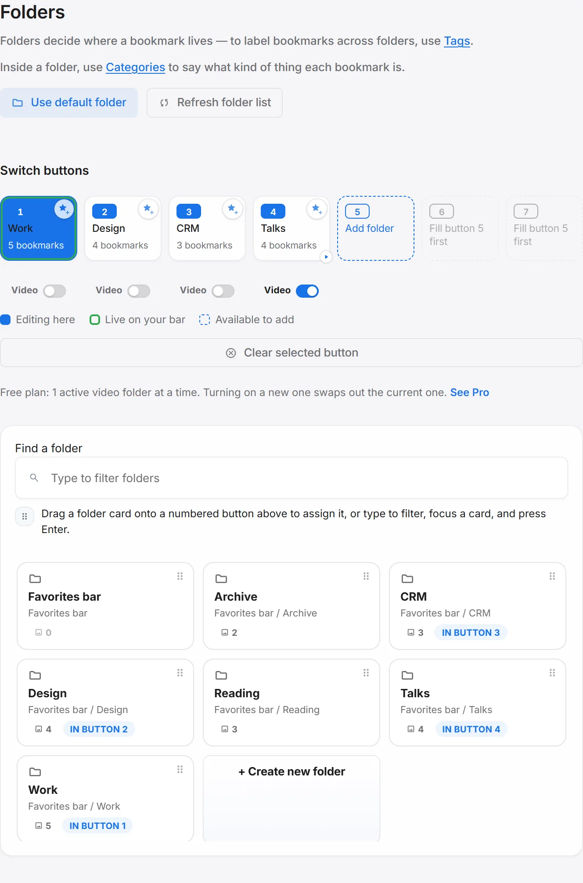
Task: Click the star icon on Design button
Action: click(148, 209)
